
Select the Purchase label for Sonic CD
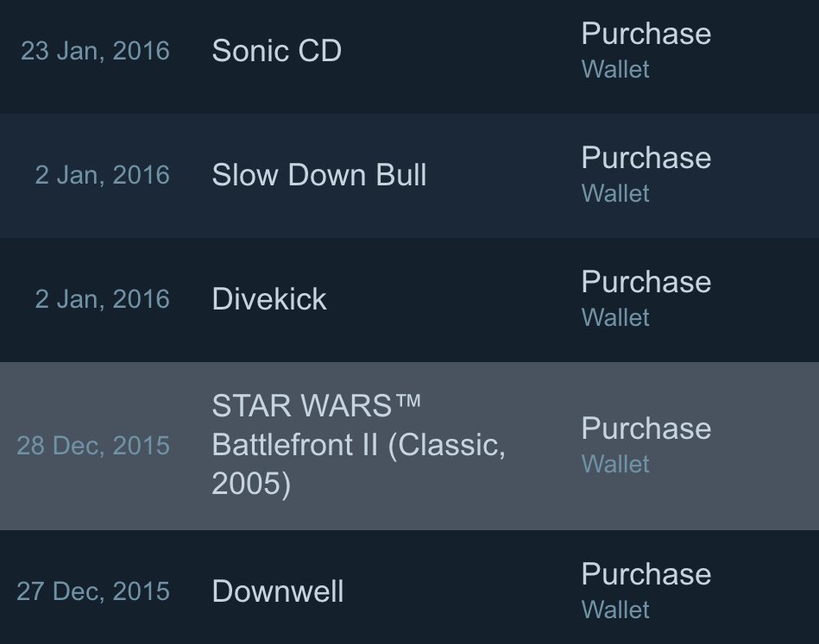[x=646, y=34]
